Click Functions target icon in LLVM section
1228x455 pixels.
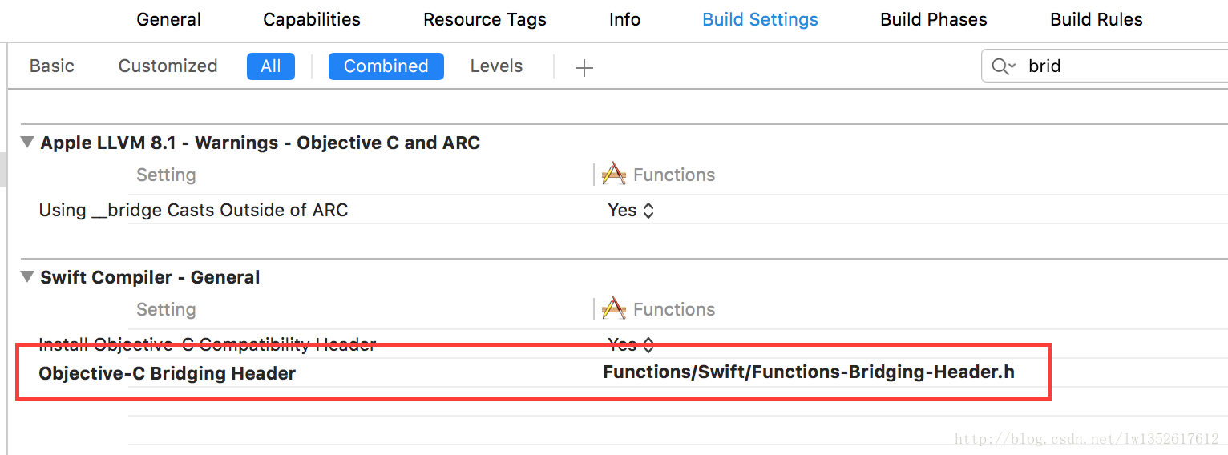614,174
